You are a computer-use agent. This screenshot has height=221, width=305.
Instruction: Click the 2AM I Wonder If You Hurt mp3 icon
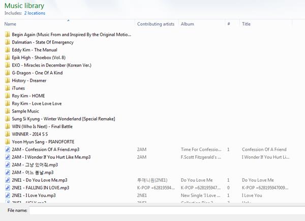[8, 157]
